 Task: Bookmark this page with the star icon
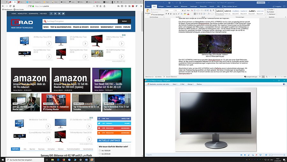pos(100,6)
